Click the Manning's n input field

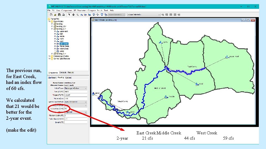coord(76,98)
